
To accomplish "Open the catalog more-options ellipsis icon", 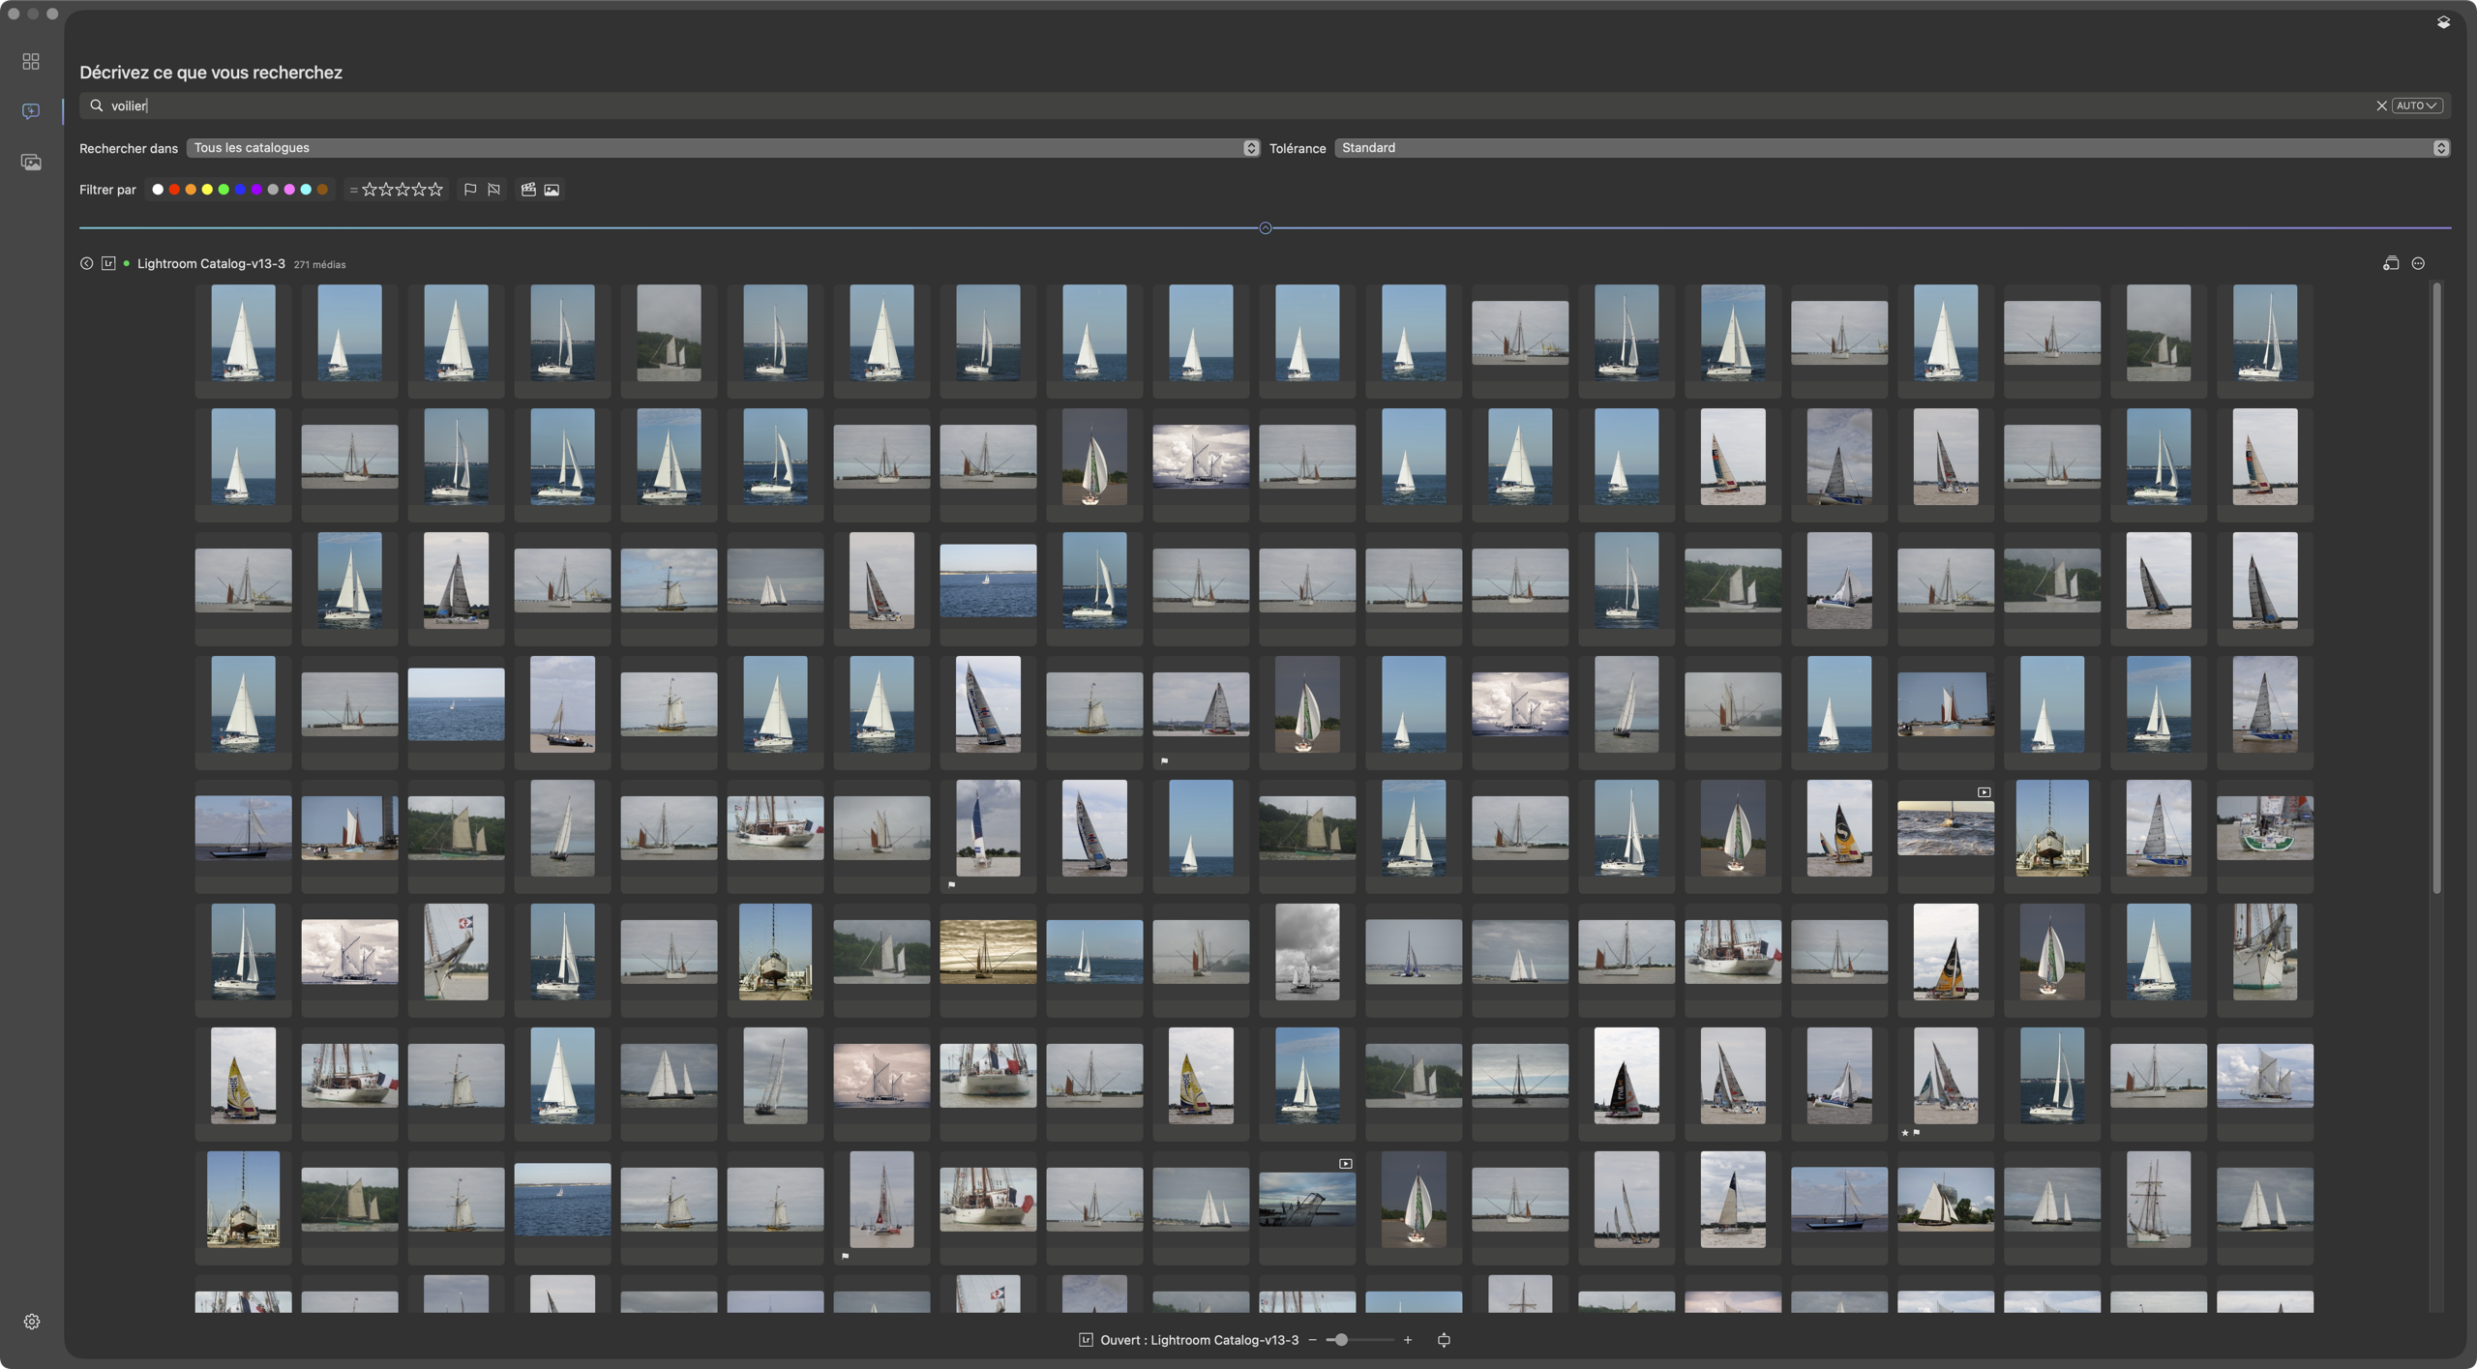I will (x=2418, y=263).
